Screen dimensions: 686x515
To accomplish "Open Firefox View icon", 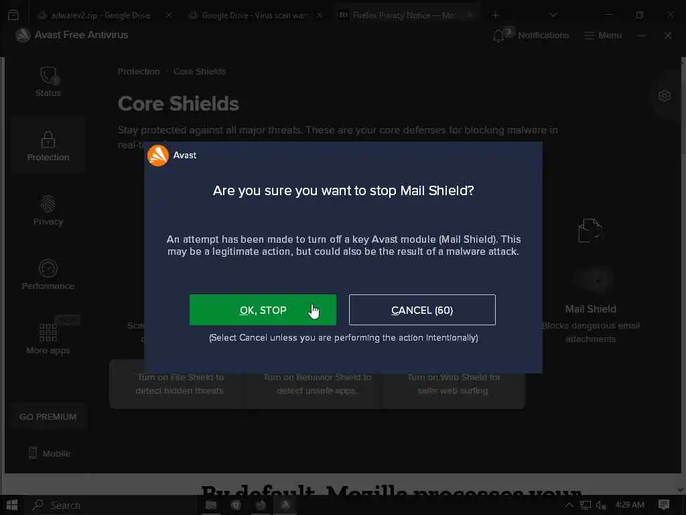I will coord(13,15).
